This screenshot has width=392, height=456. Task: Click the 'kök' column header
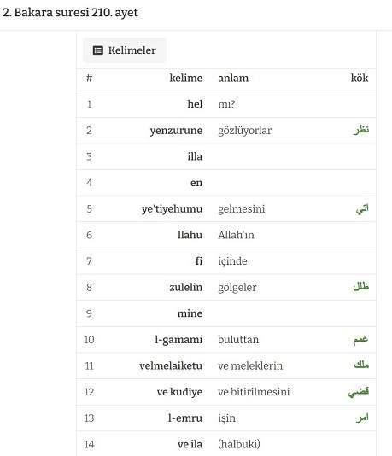[x=360, y=78]
